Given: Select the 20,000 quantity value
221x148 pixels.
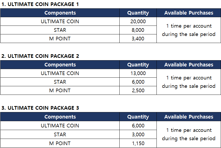Looking at the screenshot, I should (138, 21).
